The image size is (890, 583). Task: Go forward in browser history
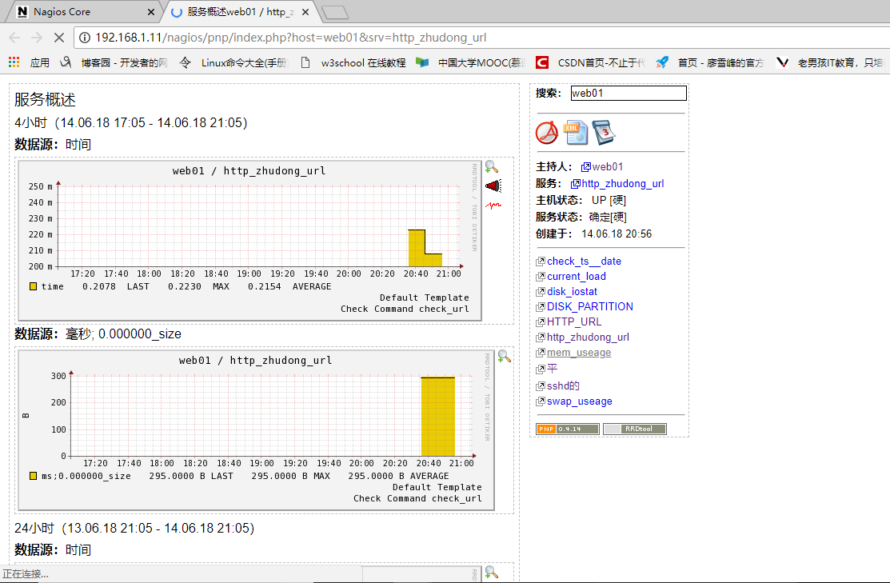pyautogui.click(x=36, y=38)
